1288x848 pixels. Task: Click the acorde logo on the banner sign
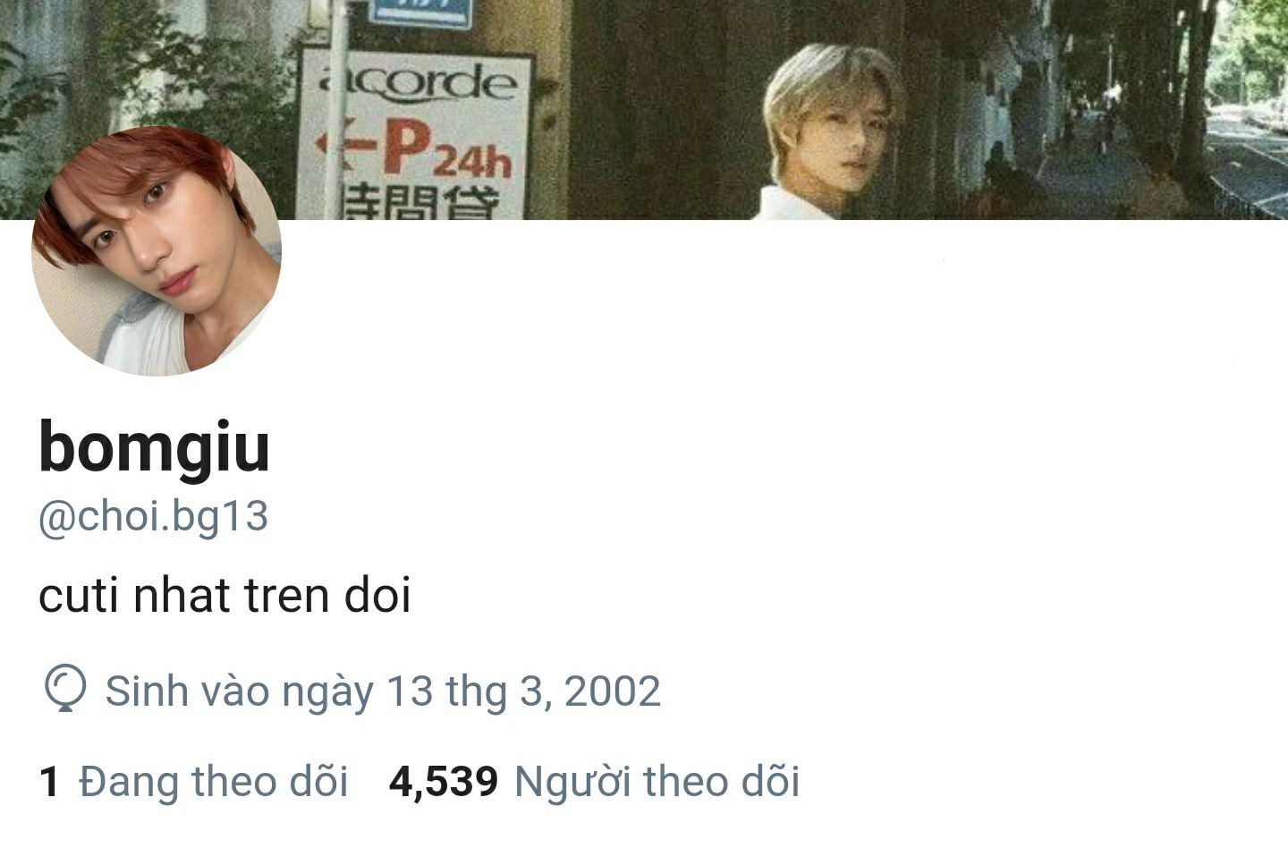pos(417,82)
